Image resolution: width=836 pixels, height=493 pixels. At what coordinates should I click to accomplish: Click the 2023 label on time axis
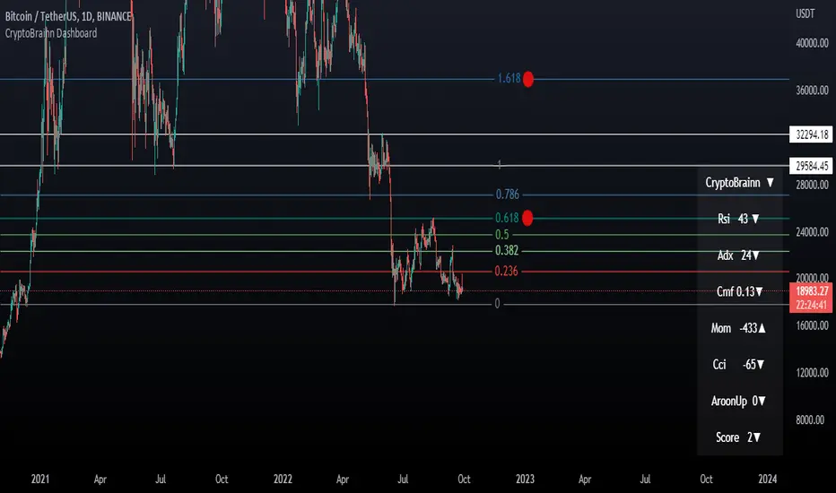pyautogui.click(x=525, y=480)
